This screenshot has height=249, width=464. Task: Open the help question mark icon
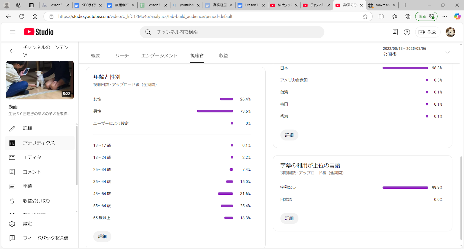coord(407,32)
